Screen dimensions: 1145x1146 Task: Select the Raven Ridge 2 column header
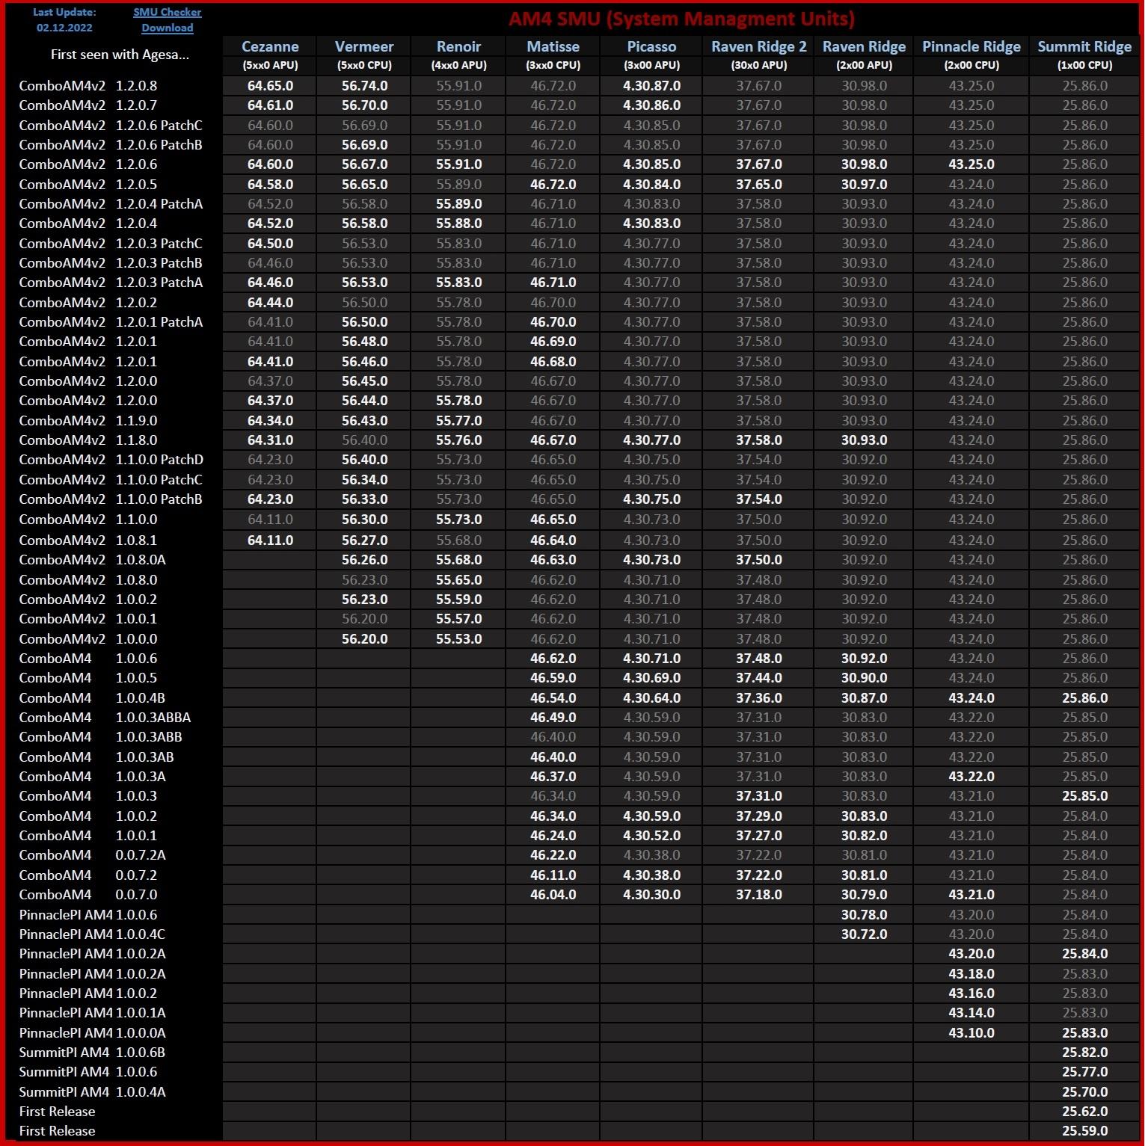pos(759,46)
